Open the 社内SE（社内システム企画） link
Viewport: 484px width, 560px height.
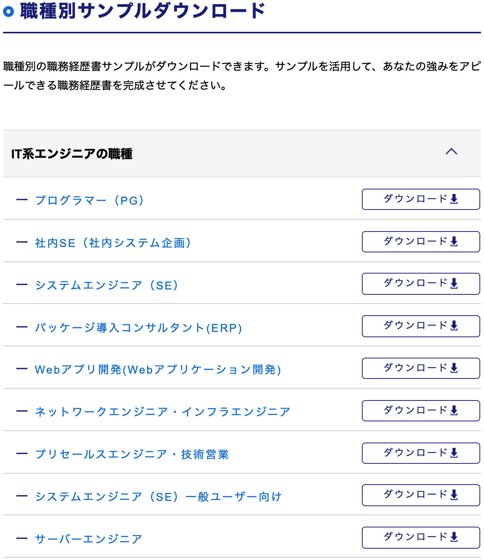click(x=113, y=242)
